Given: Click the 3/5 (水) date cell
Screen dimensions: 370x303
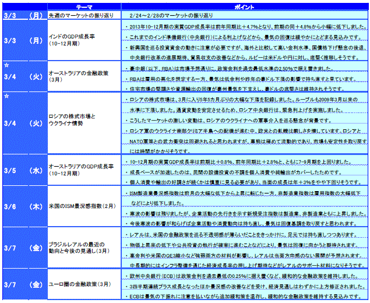Looking at the screenshot, I should (x=24, y=171).
